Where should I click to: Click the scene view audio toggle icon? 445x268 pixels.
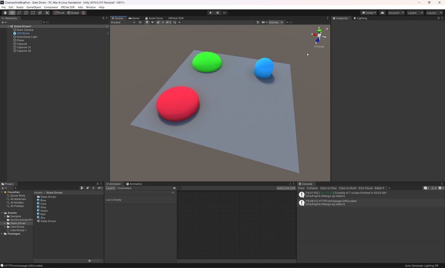pos(153,22)
